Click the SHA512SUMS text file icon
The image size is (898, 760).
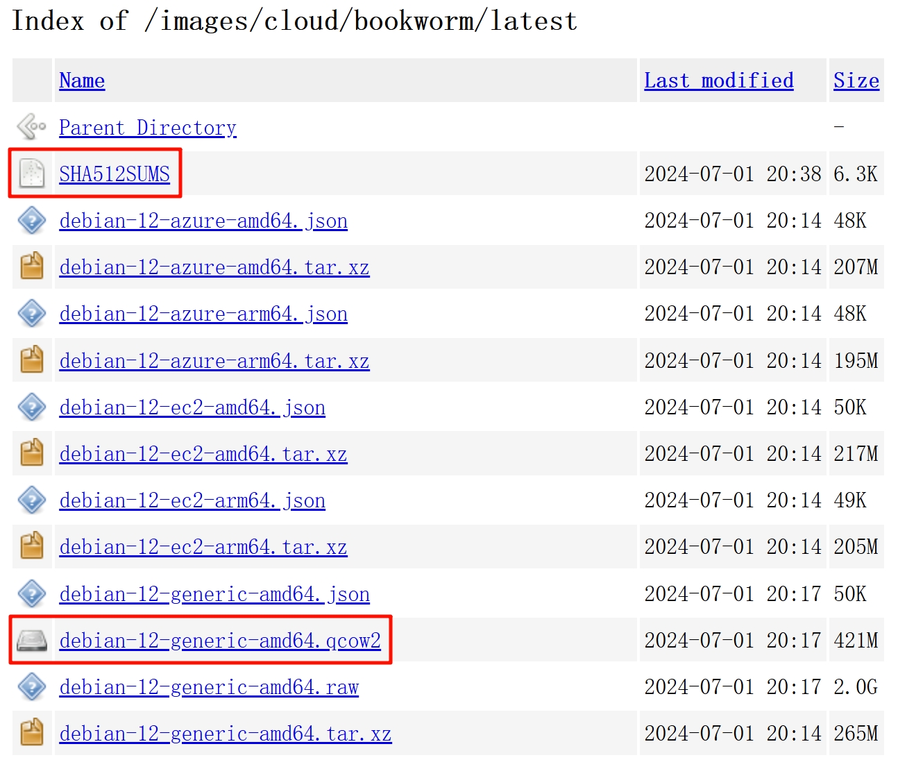coord(32,174)
